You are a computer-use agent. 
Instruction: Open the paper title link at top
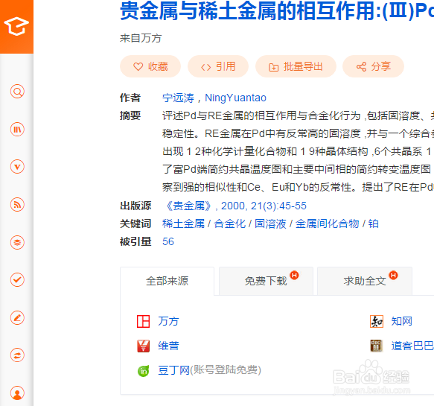pos(277,11)
